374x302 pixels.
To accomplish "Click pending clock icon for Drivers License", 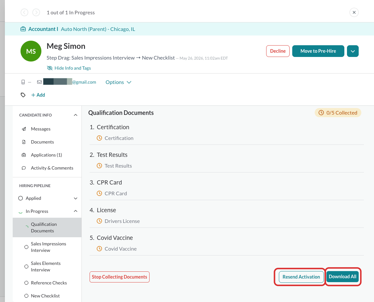I will click(99, 221).
